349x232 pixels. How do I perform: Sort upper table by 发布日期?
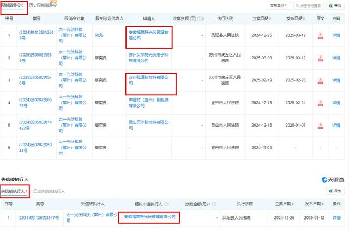pyautogui.click(x=304, y=18)
